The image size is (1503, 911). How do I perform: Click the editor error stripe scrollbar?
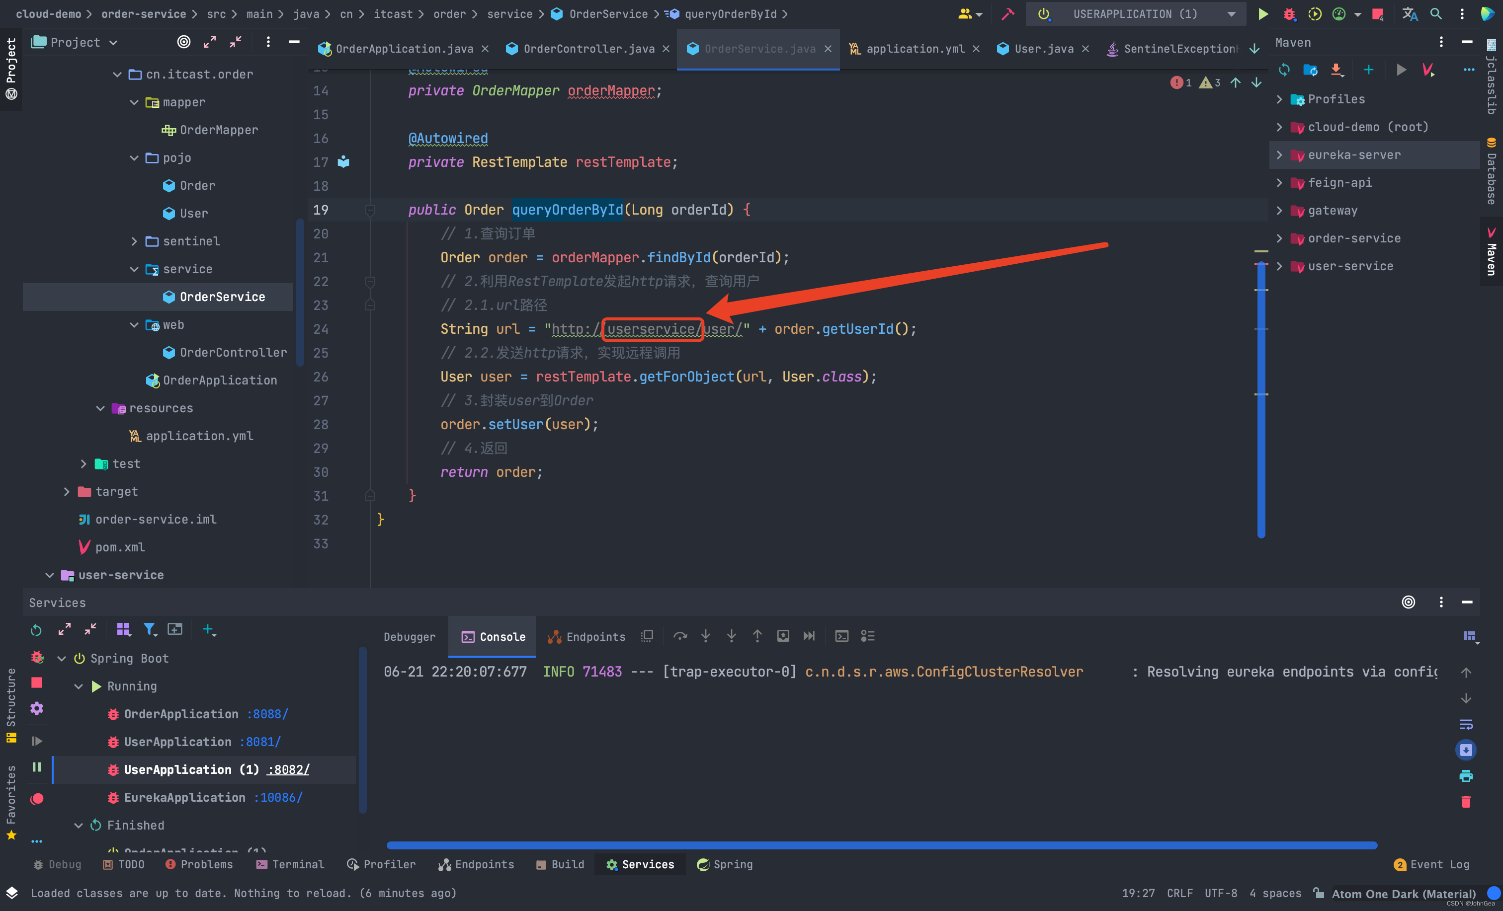tap(1261, 400)
